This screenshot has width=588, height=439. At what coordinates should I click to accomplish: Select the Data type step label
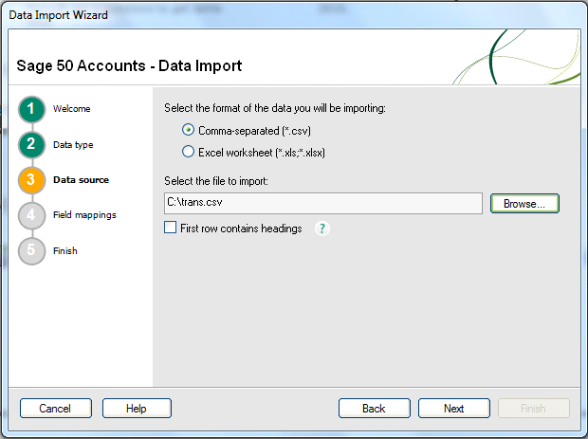(73, 144)
